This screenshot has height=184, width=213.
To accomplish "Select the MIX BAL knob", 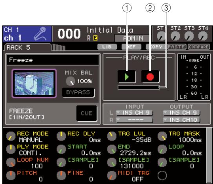I will tap(70, 81).
